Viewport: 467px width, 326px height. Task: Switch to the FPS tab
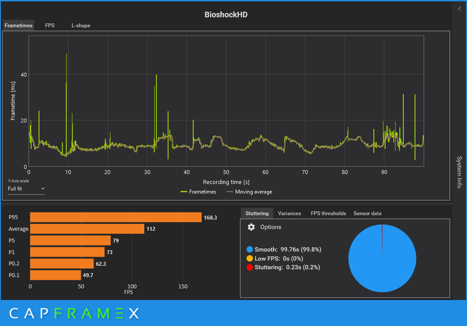point(50,26)
